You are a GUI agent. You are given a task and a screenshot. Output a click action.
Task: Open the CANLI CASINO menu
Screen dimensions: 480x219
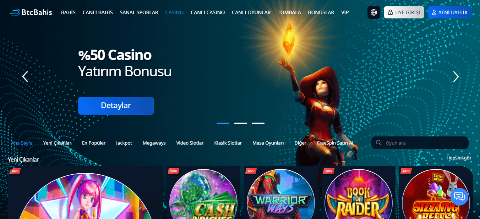click(208, 12)
